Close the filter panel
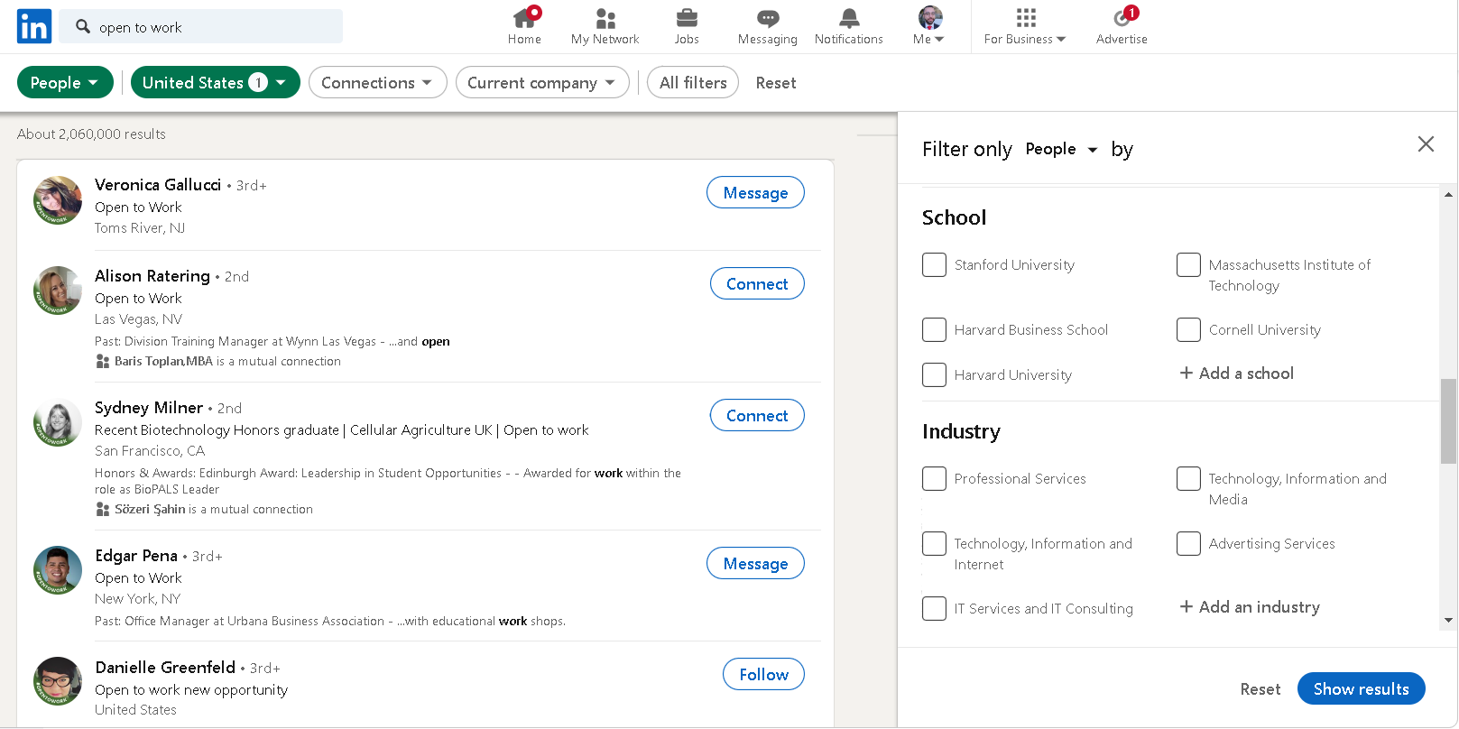The height and width of the screenshot is (729, 1459). click(x=1426, y=144)
